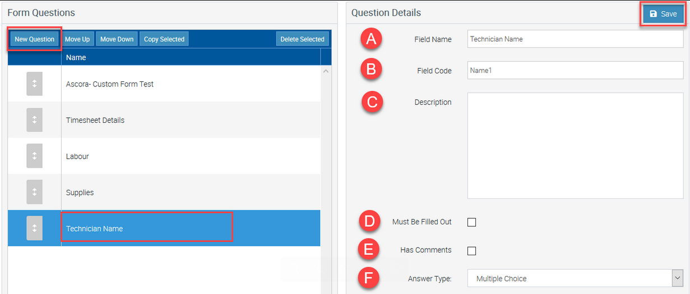
Task: Click the Copy Selected button
Action: pos(164,39)
